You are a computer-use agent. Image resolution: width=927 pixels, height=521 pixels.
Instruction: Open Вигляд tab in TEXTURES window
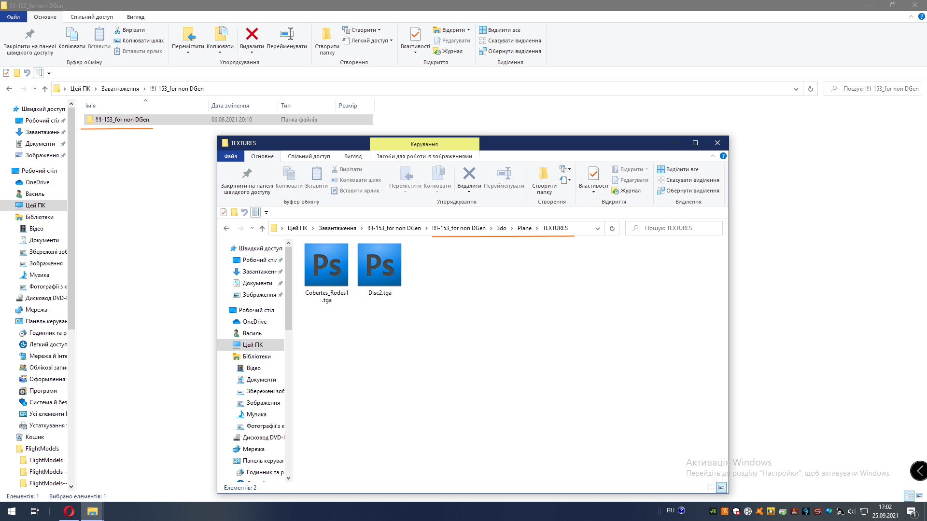click(352, 156)
